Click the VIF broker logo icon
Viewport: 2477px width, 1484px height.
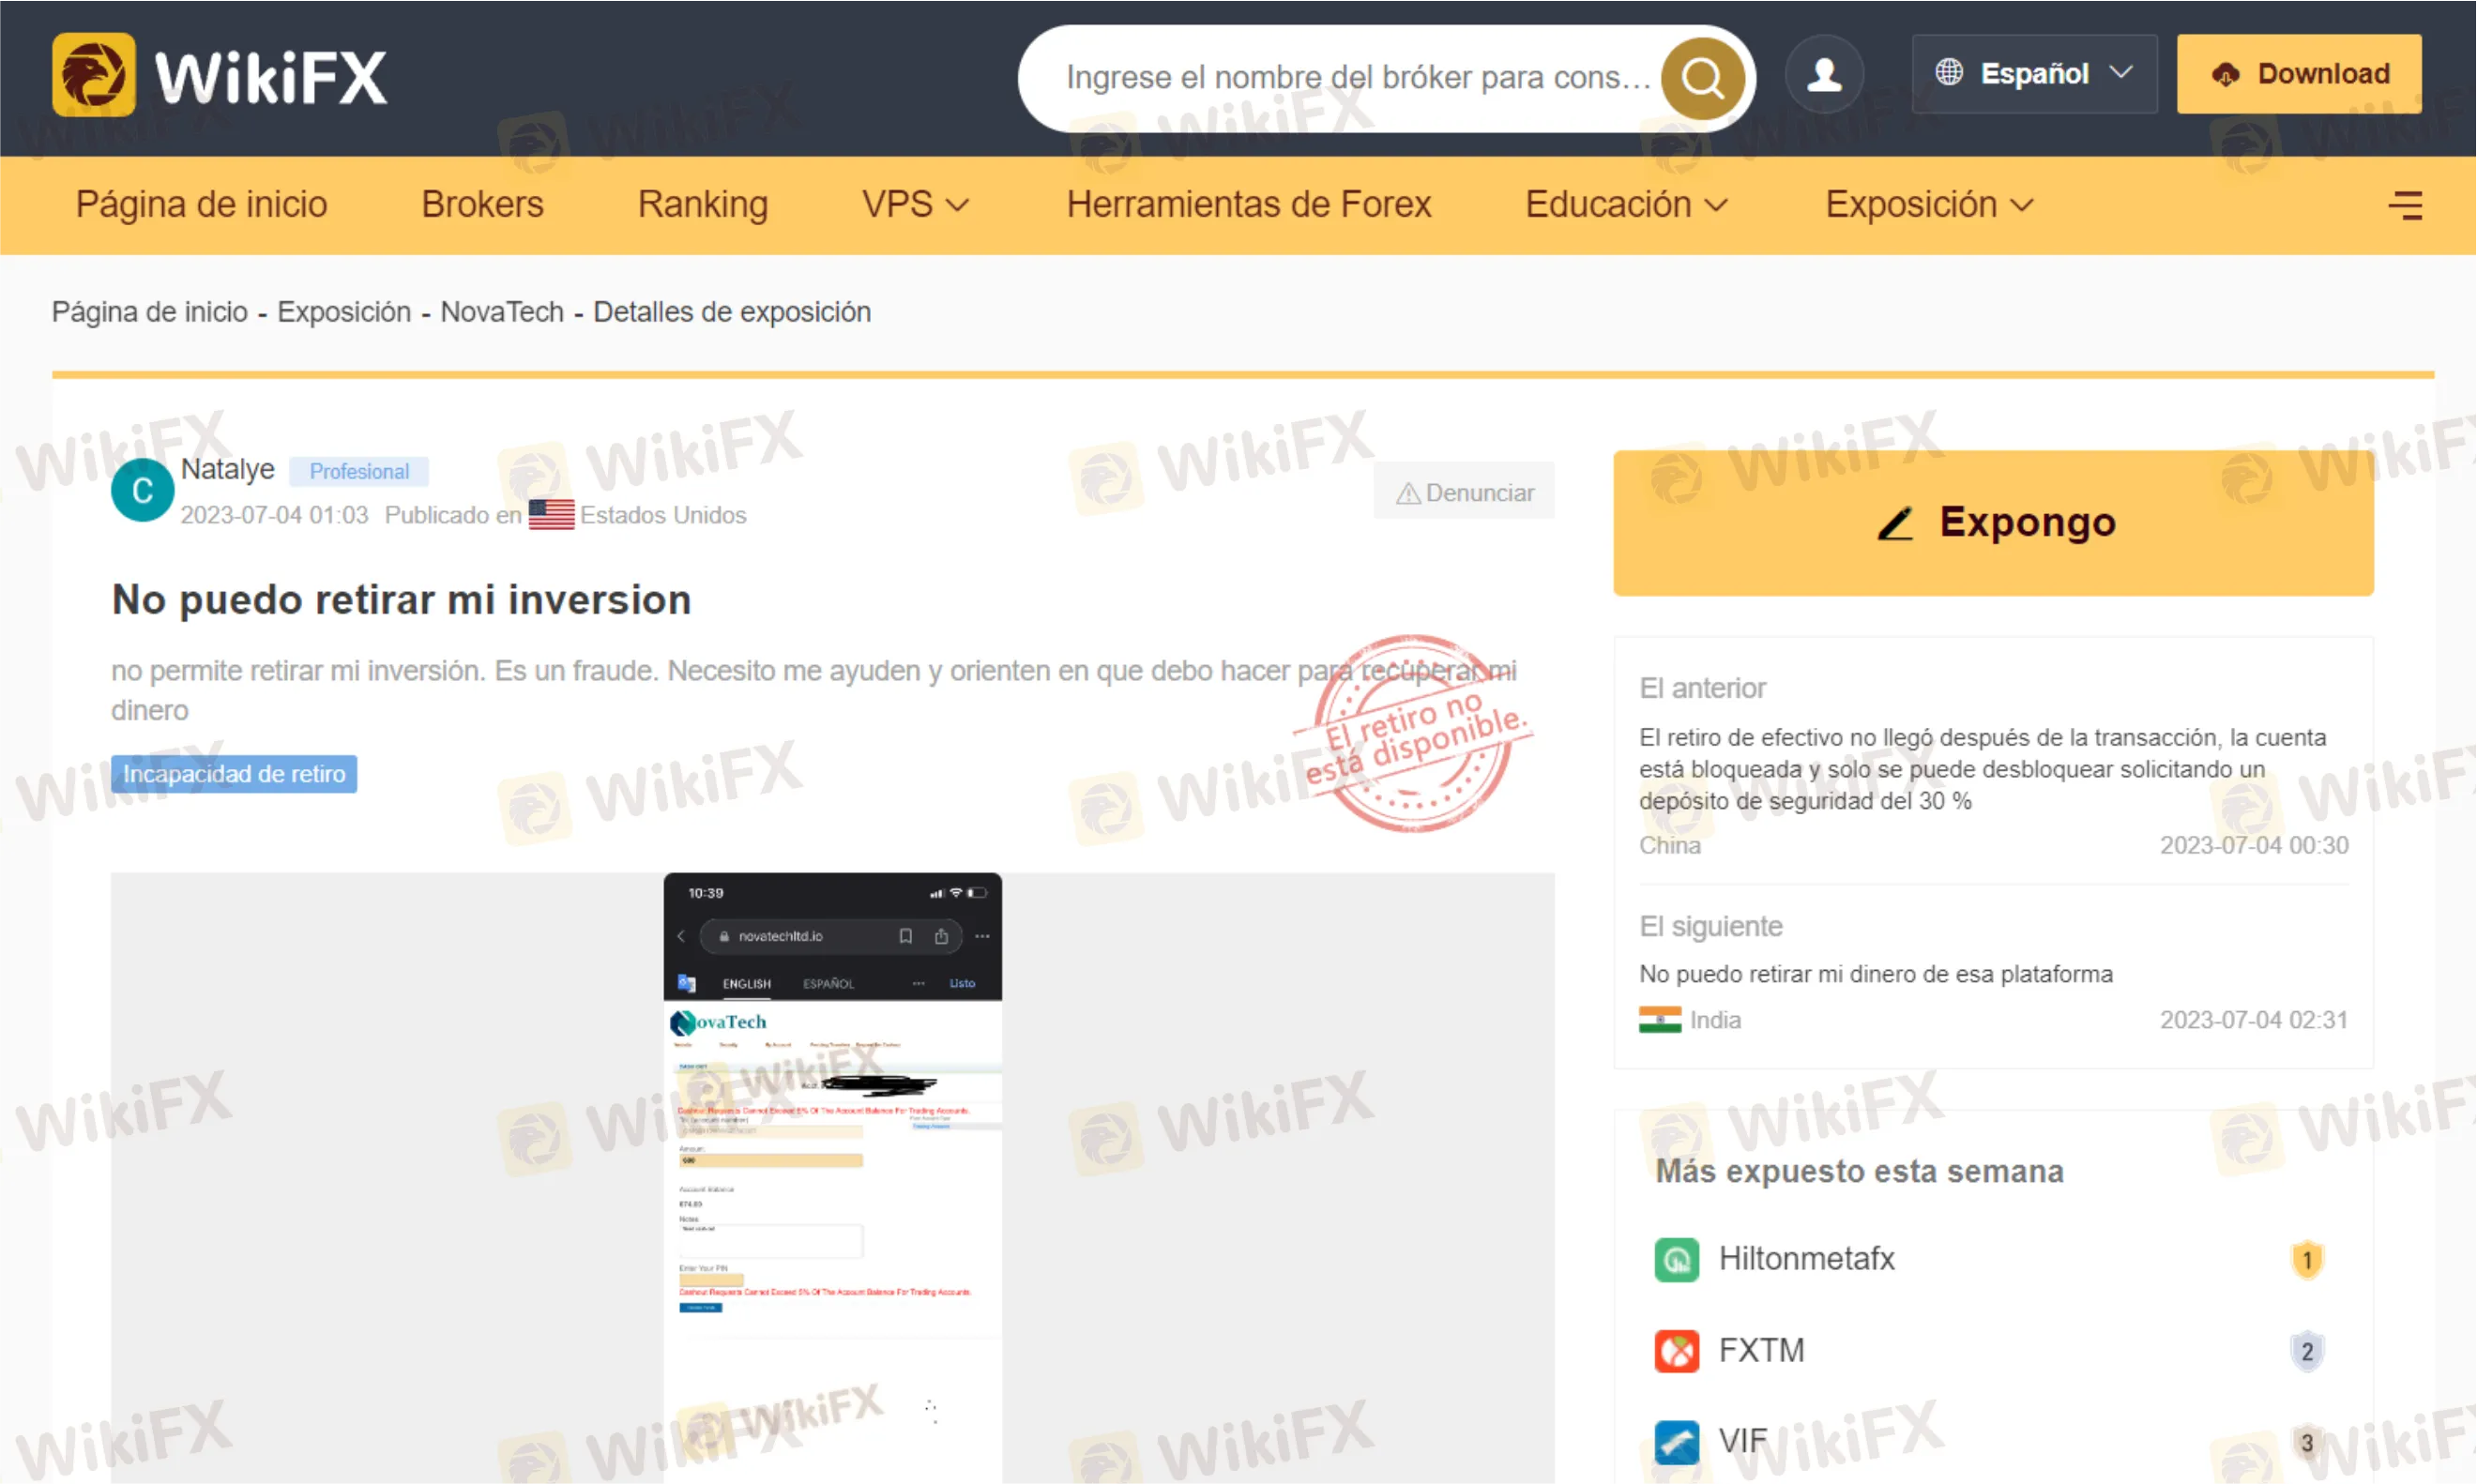[x=1676, y=1442]
